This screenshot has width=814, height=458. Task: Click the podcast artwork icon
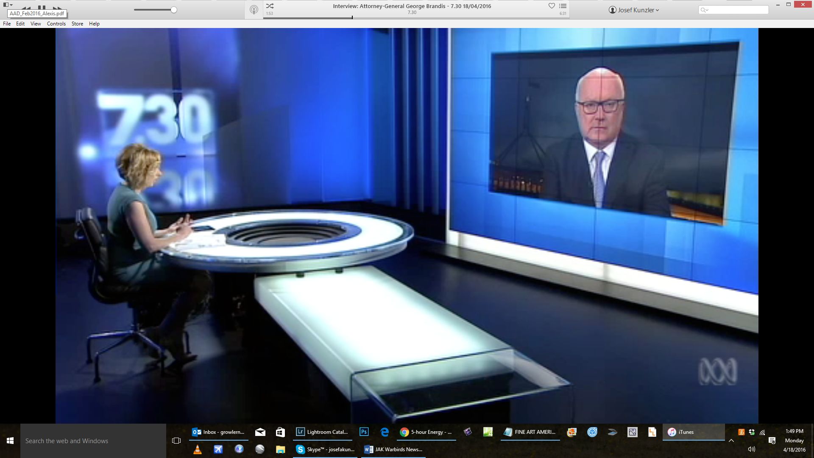click(254, 10)
